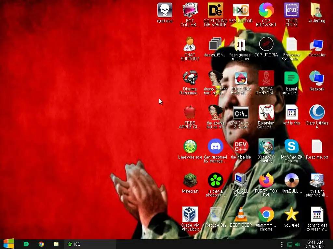Open the Read me.txt file
The image size is (333, 249).
(x=317, y=146)
